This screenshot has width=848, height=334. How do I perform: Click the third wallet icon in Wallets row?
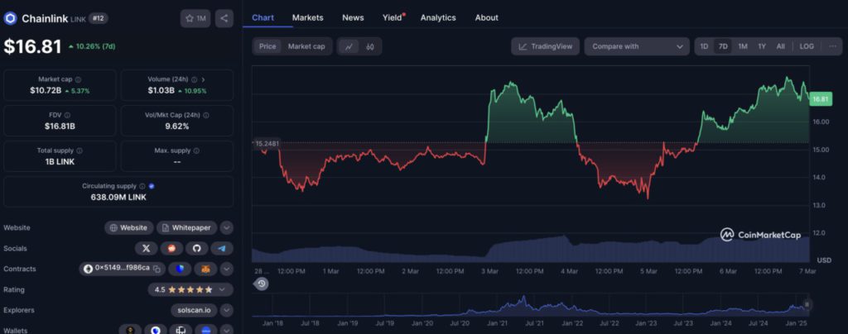(181, 330)
